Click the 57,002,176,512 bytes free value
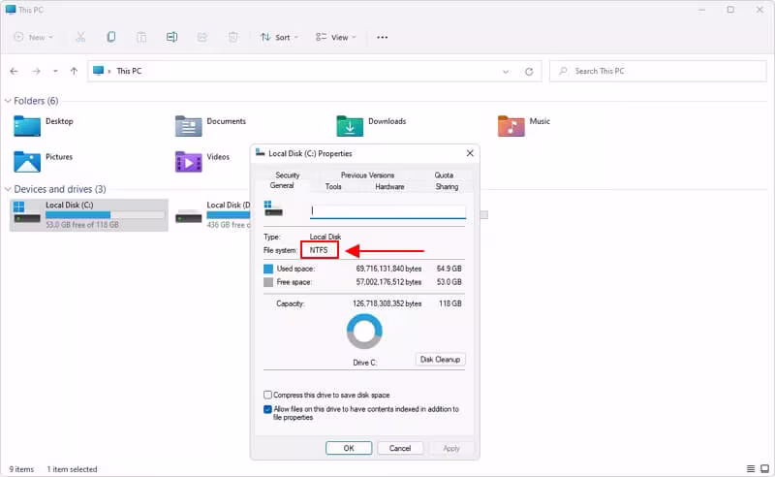The height and width of the screenshot is (477, 775). click(388, 282)
